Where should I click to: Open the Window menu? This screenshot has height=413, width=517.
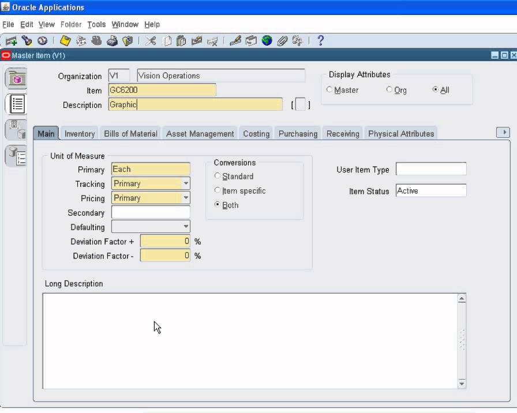click(125, 24)
